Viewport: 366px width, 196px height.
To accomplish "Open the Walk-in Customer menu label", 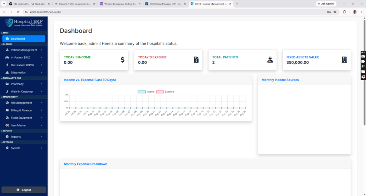I will 22,92.
